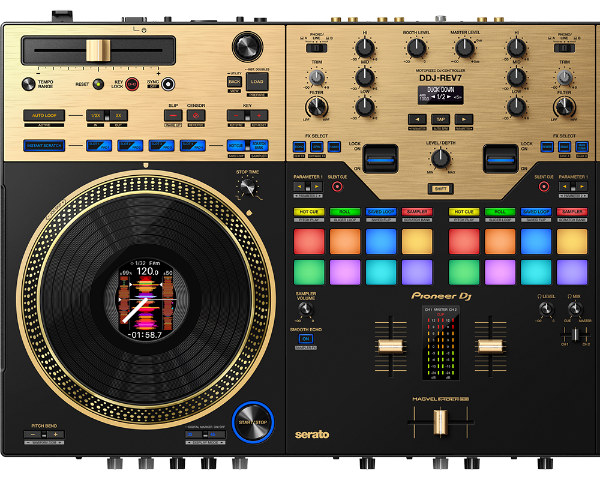Toggle the 33 rpm digital marker button
600x480 pixels.
194,434
